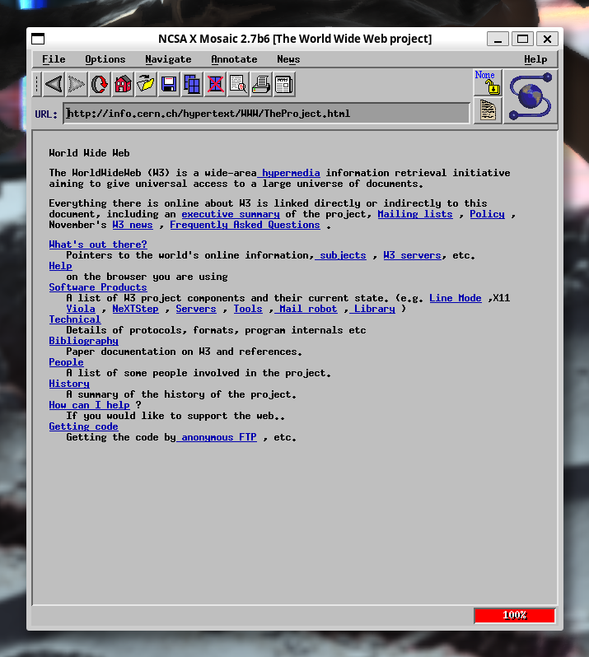This screenshot has height=657, width=589.
Task: Open the Options menu
Action: pos(105,59)
